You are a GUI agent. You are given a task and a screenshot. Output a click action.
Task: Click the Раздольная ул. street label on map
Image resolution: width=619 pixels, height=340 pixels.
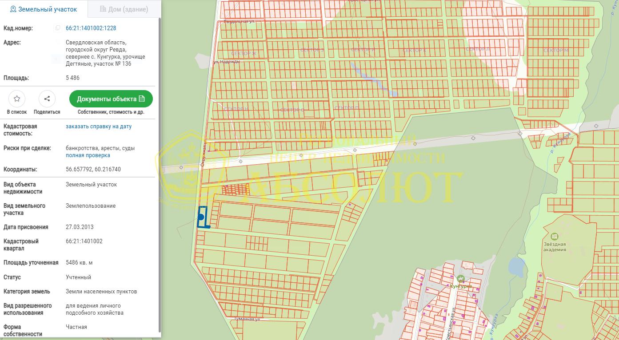[x=239, y=21]
